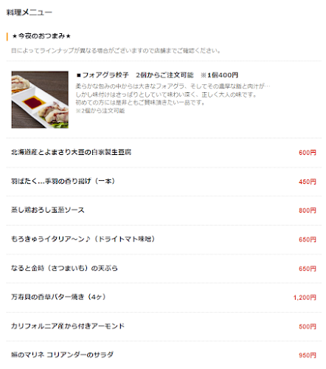Click the lineup notice text under section title
Screen dimensions: 326x369
[x=116, y=51]
